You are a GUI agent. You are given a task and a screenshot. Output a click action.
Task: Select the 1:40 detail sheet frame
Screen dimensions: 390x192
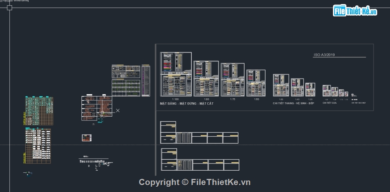pos(297,87)
